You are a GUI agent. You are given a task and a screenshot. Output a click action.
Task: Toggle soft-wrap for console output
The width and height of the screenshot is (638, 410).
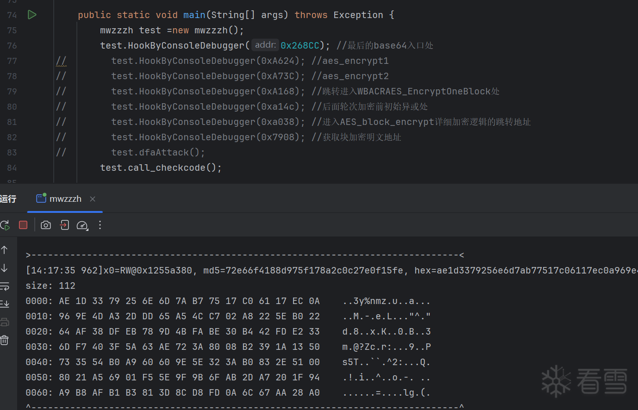[x=5, y=286]
